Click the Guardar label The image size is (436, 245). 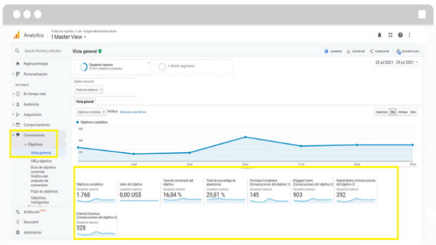[x=336, y=51]
